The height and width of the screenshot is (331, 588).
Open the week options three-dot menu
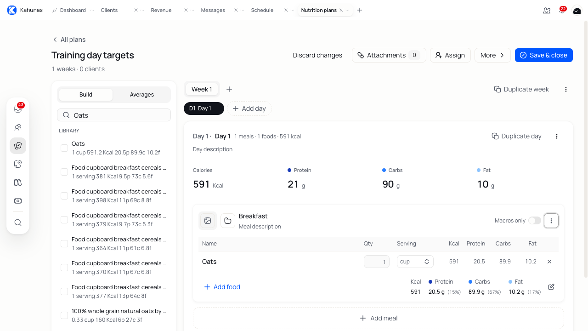point(566,89)
